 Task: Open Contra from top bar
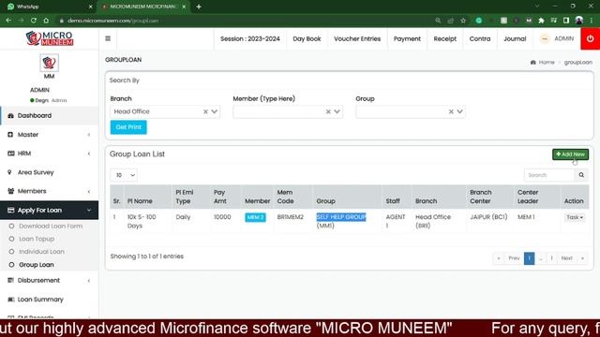[x=480, y=38]
